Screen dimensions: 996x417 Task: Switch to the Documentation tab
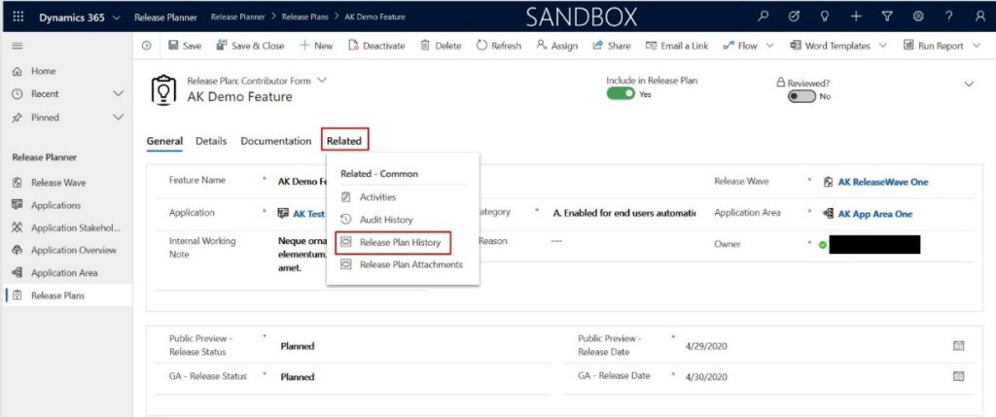275,141
